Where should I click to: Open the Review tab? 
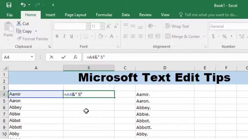click(x=145, y=15)
